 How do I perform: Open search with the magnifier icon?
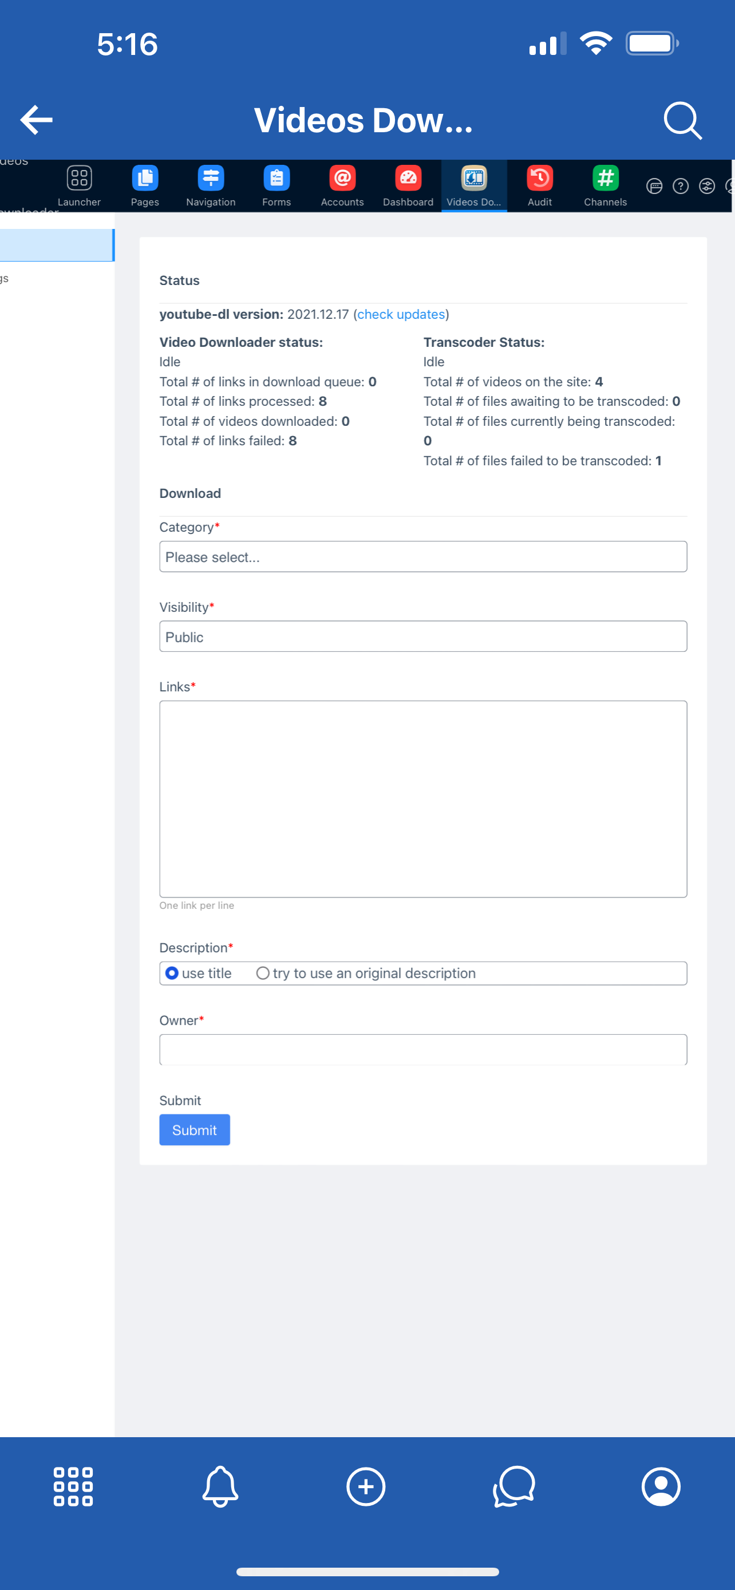[682, 120]
